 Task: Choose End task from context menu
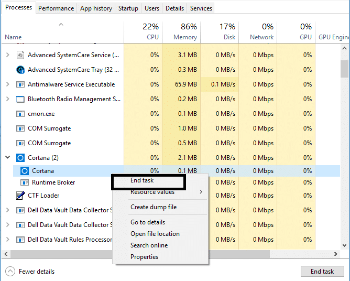coord(143,180)
